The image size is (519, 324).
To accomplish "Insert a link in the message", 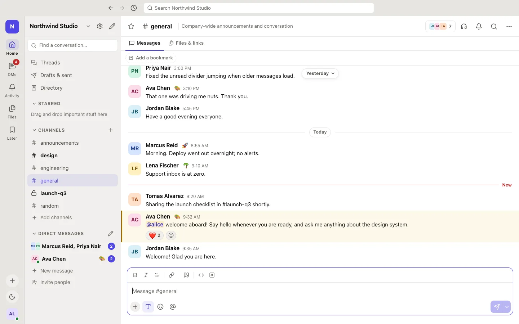I will point(172,275).
